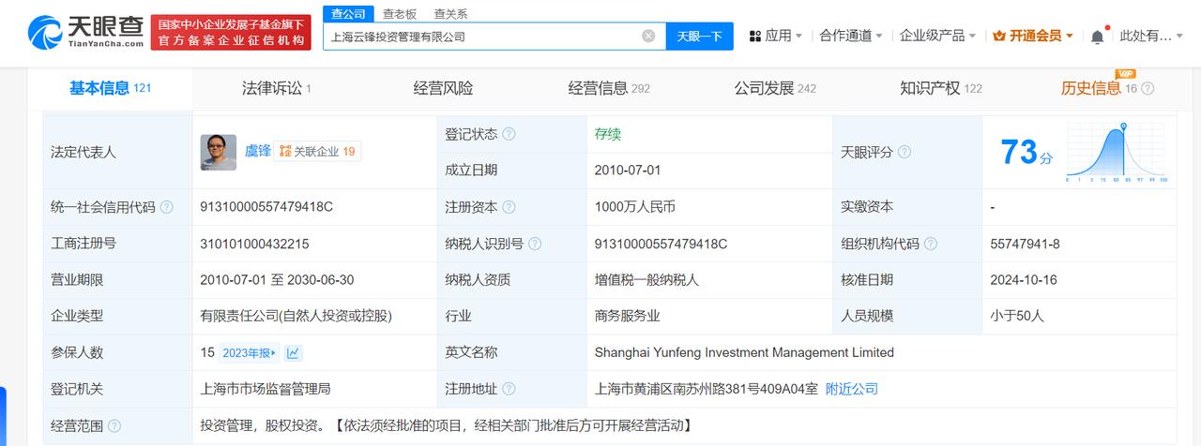Click address 上海市黄浦区南苏州路381号409A04室
Screen dimensions: 1201x446
pyautogui.click(x=706, y=389)
